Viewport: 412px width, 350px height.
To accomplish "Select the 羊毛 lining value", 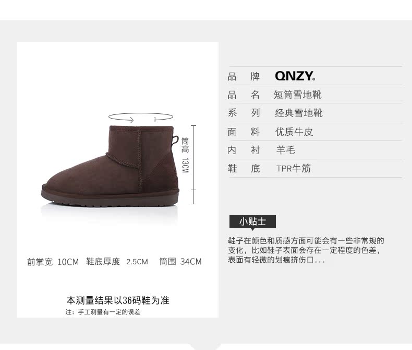I will point(286,150).
